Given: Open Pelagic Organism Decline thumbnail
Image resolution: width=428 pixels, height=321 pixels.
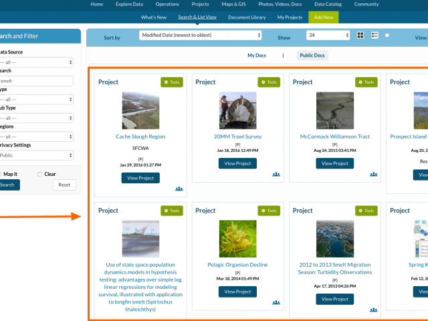Looking at the screenshot, I should click(238, 239).
